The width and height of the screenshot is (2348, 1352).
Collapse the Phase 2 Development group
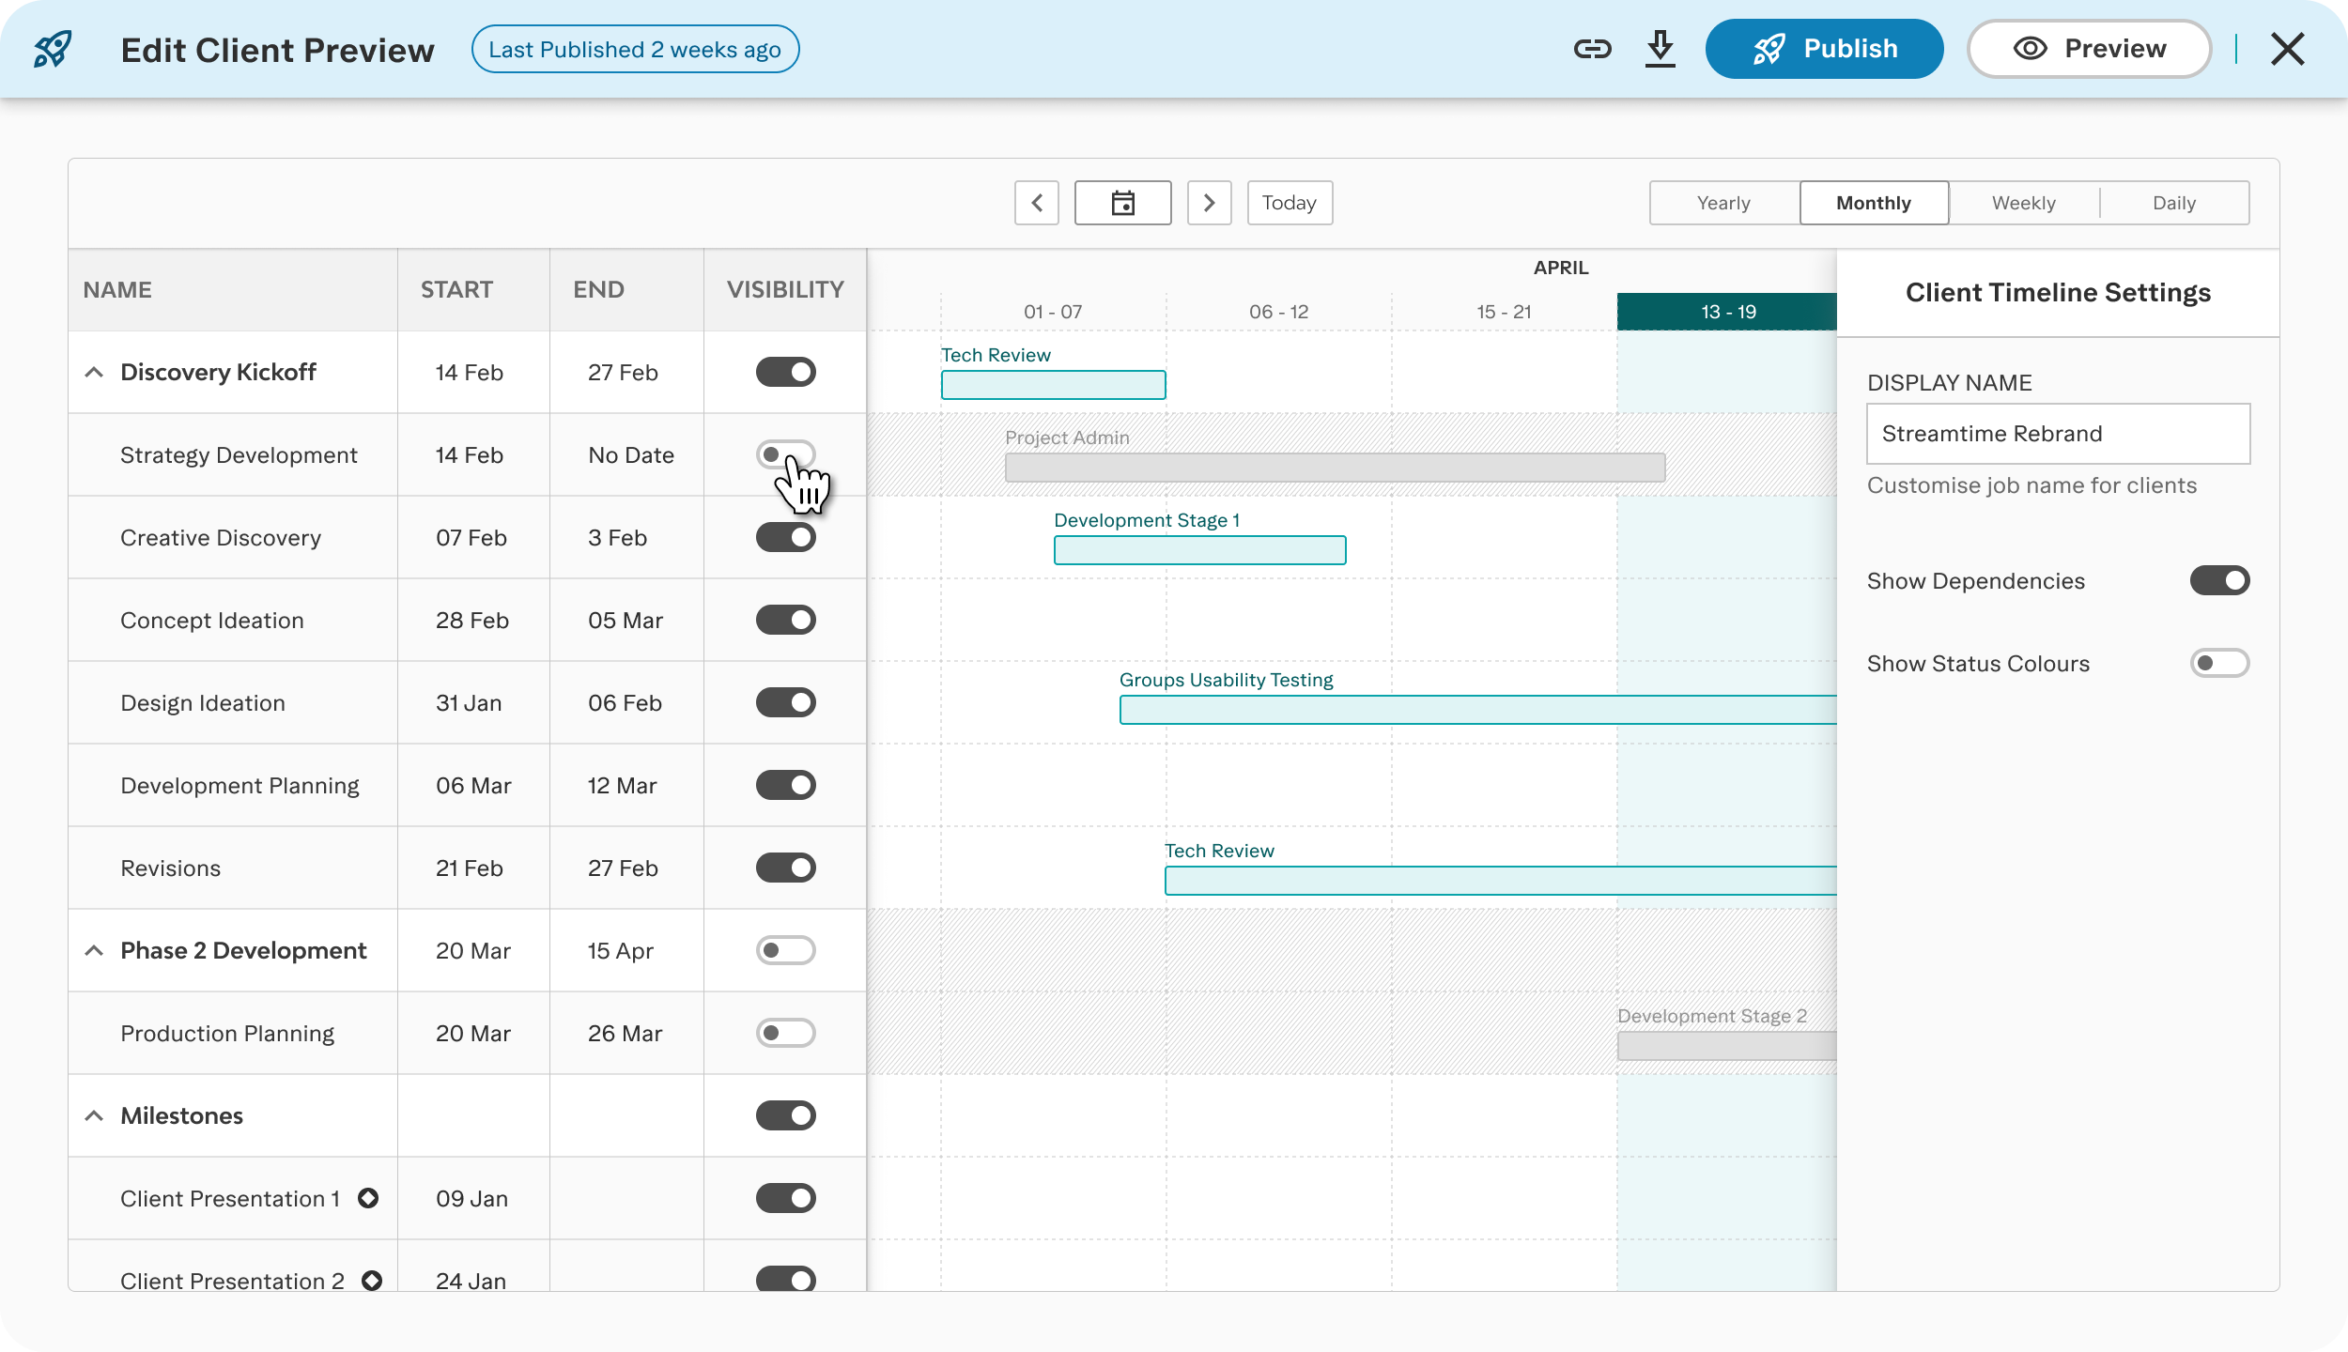[95, 950]
